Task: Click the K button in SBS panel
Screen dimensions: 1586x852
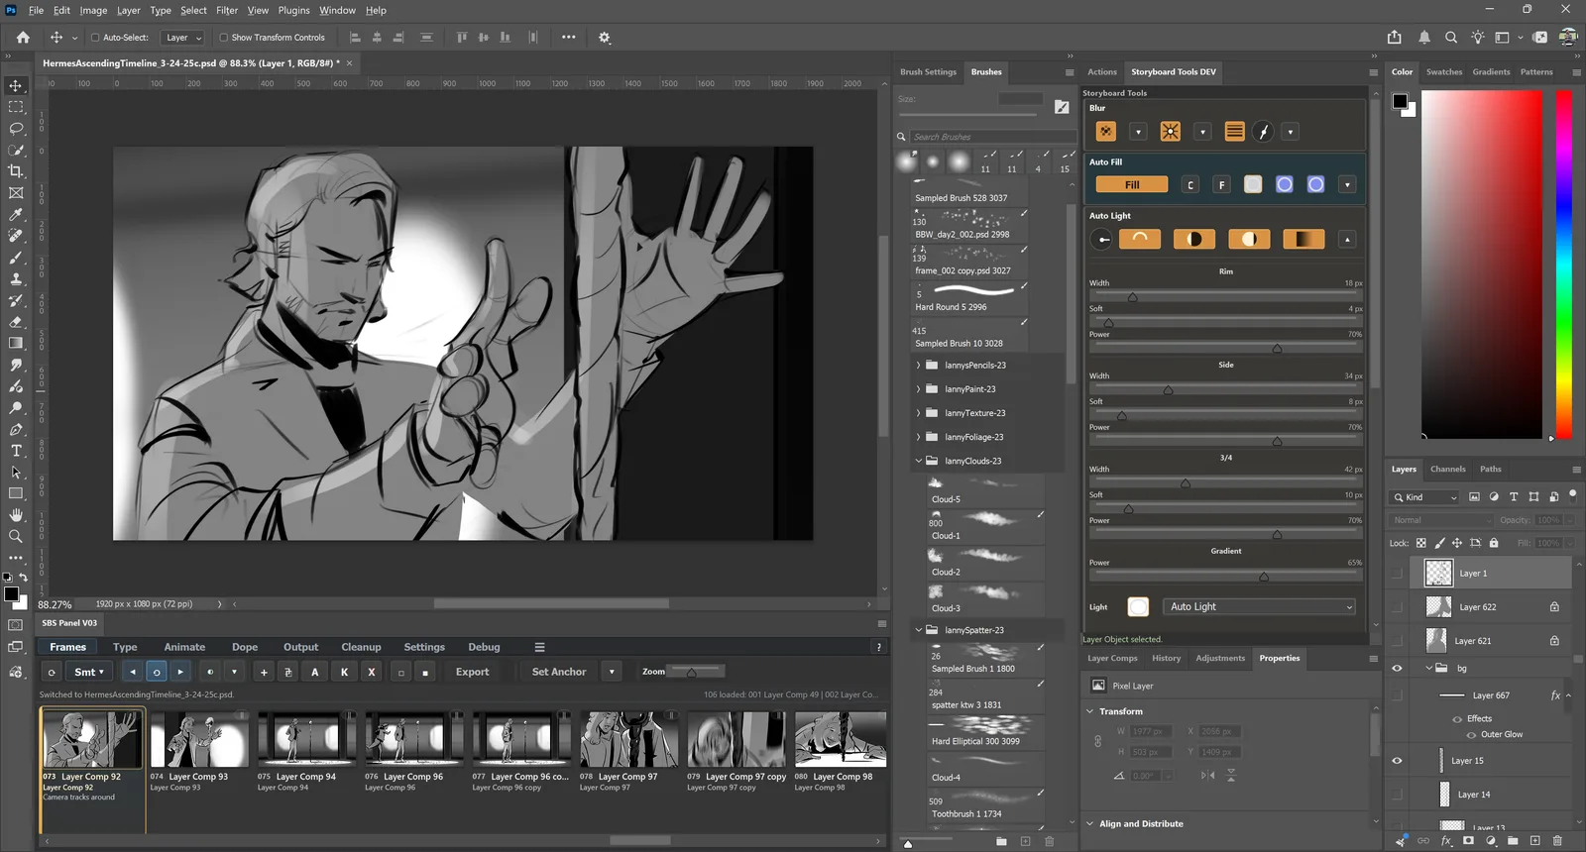Action: click(x=344, y=672)
